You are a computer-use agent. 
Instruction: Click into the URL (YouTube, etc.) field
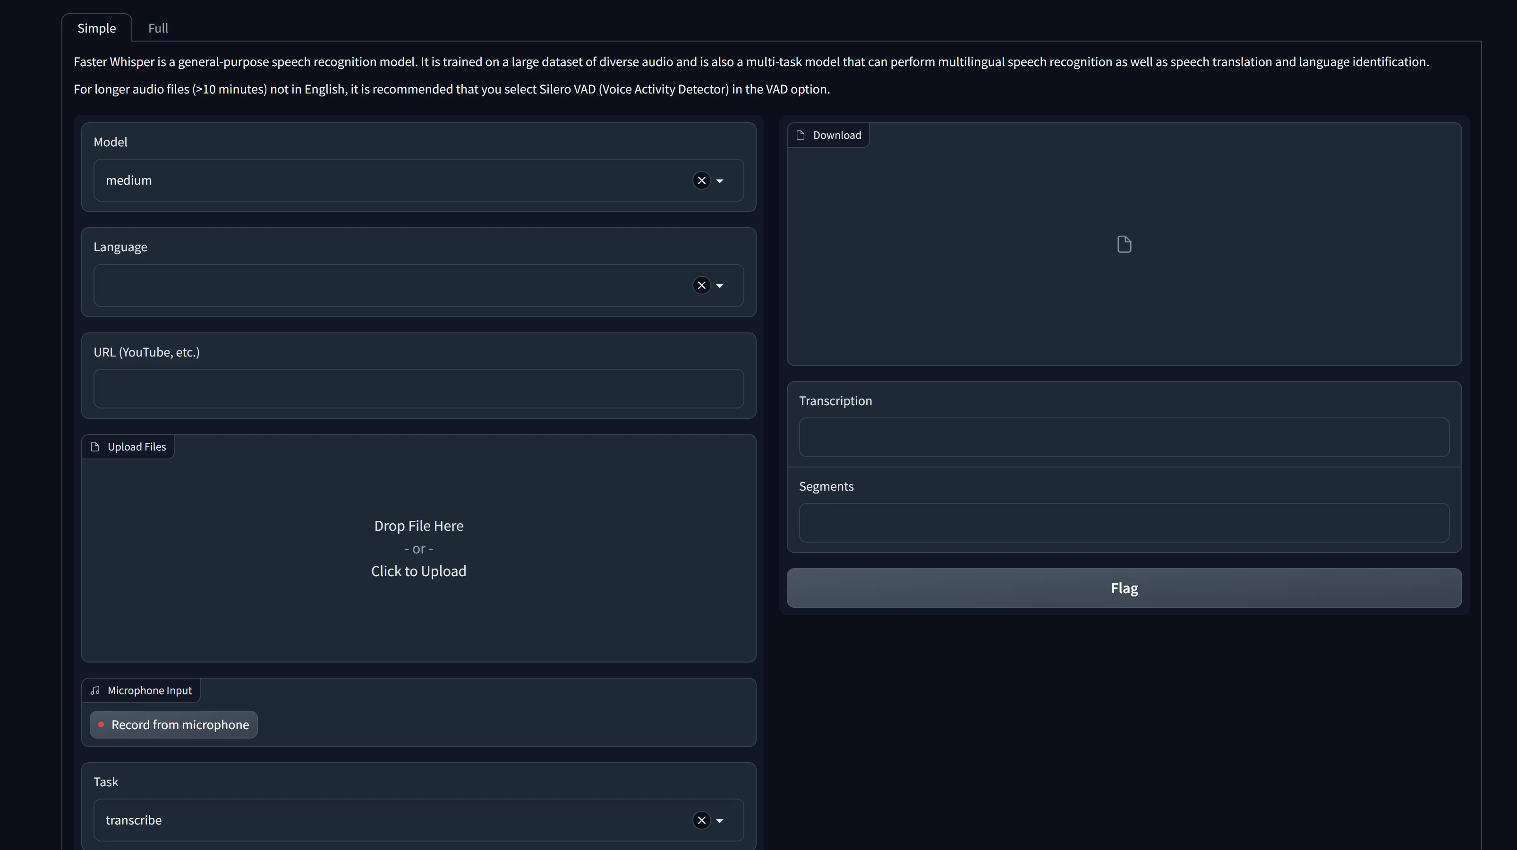[418, 389]
